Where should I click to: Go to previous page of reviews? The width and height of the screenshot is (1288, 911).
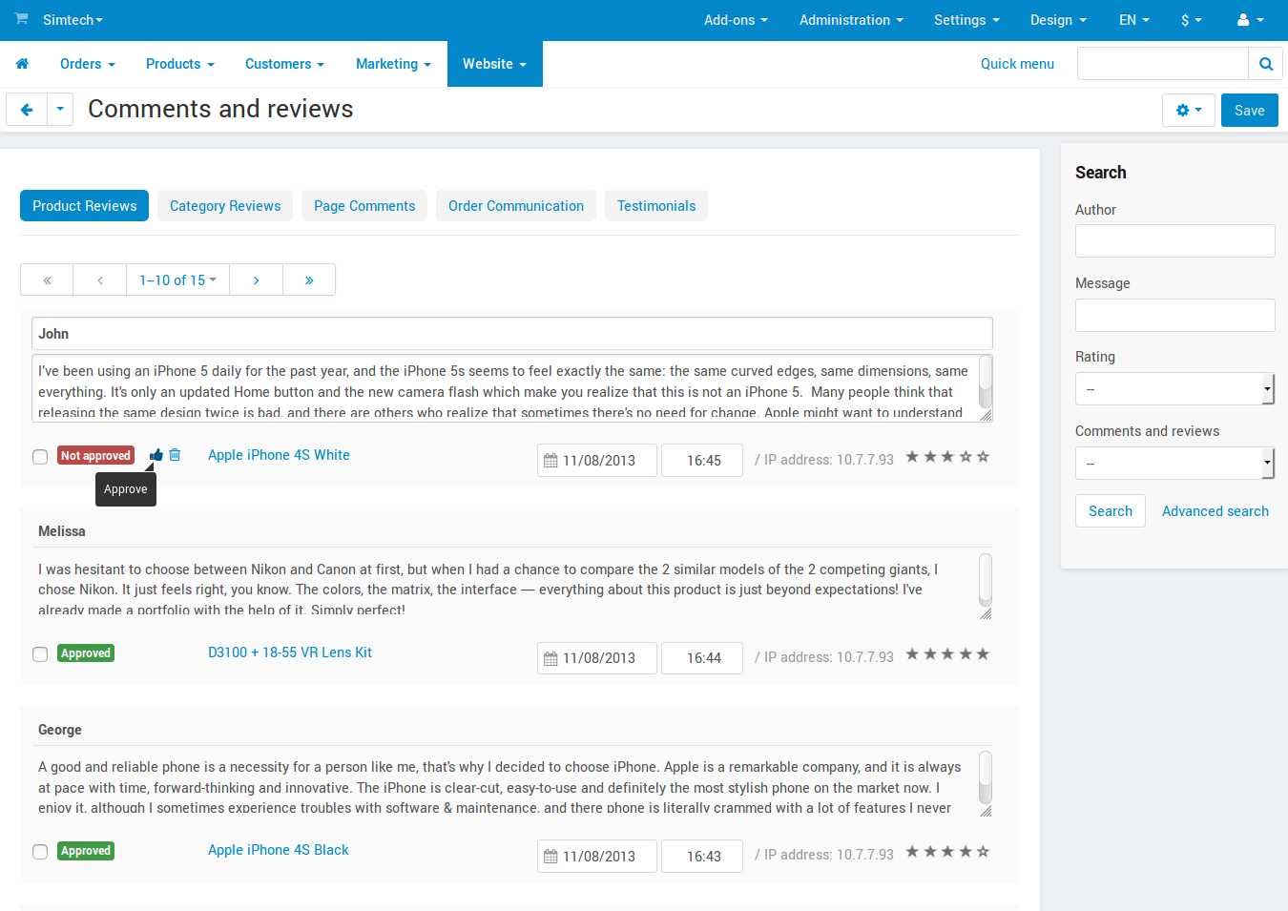[100, 280]
